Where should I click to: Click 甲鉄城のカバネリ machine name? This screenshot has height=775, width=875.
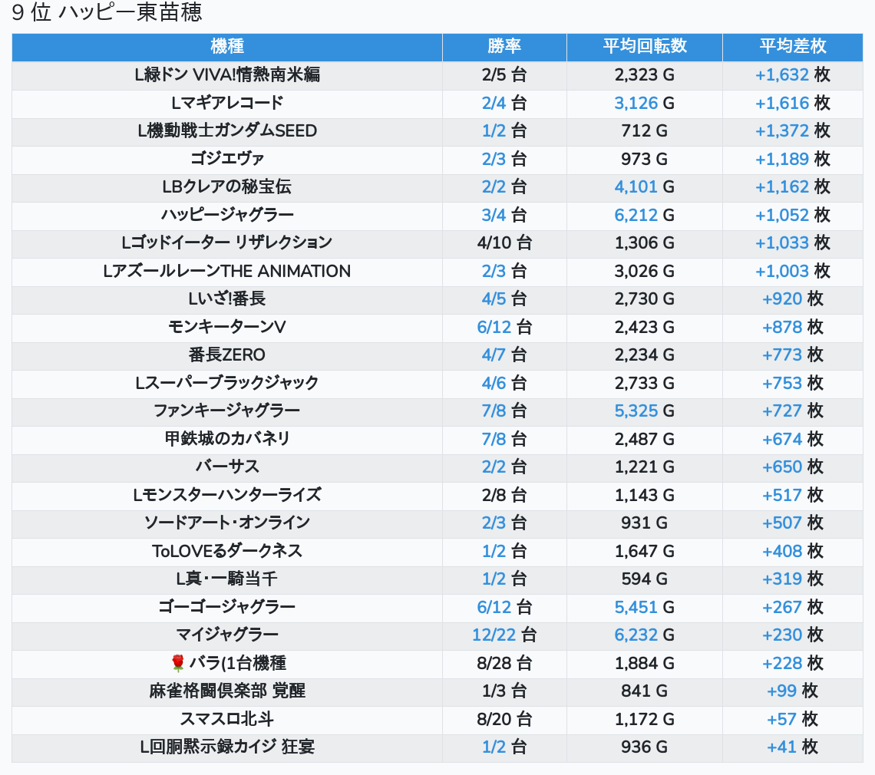coord(227,439)
